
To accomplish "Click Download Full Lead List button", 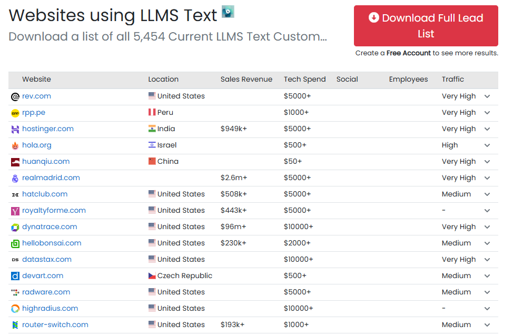I will [426, 26].
